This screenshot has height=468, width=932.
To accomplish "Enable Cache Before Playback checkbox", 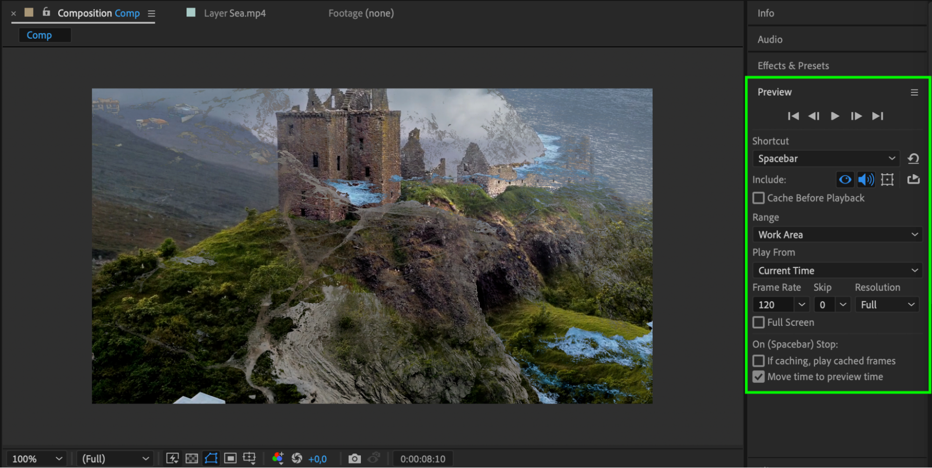I will (759, 198).
